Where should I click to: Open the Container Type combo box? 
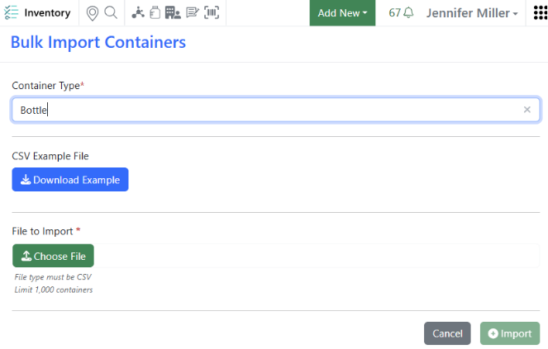tap(264, 110)
